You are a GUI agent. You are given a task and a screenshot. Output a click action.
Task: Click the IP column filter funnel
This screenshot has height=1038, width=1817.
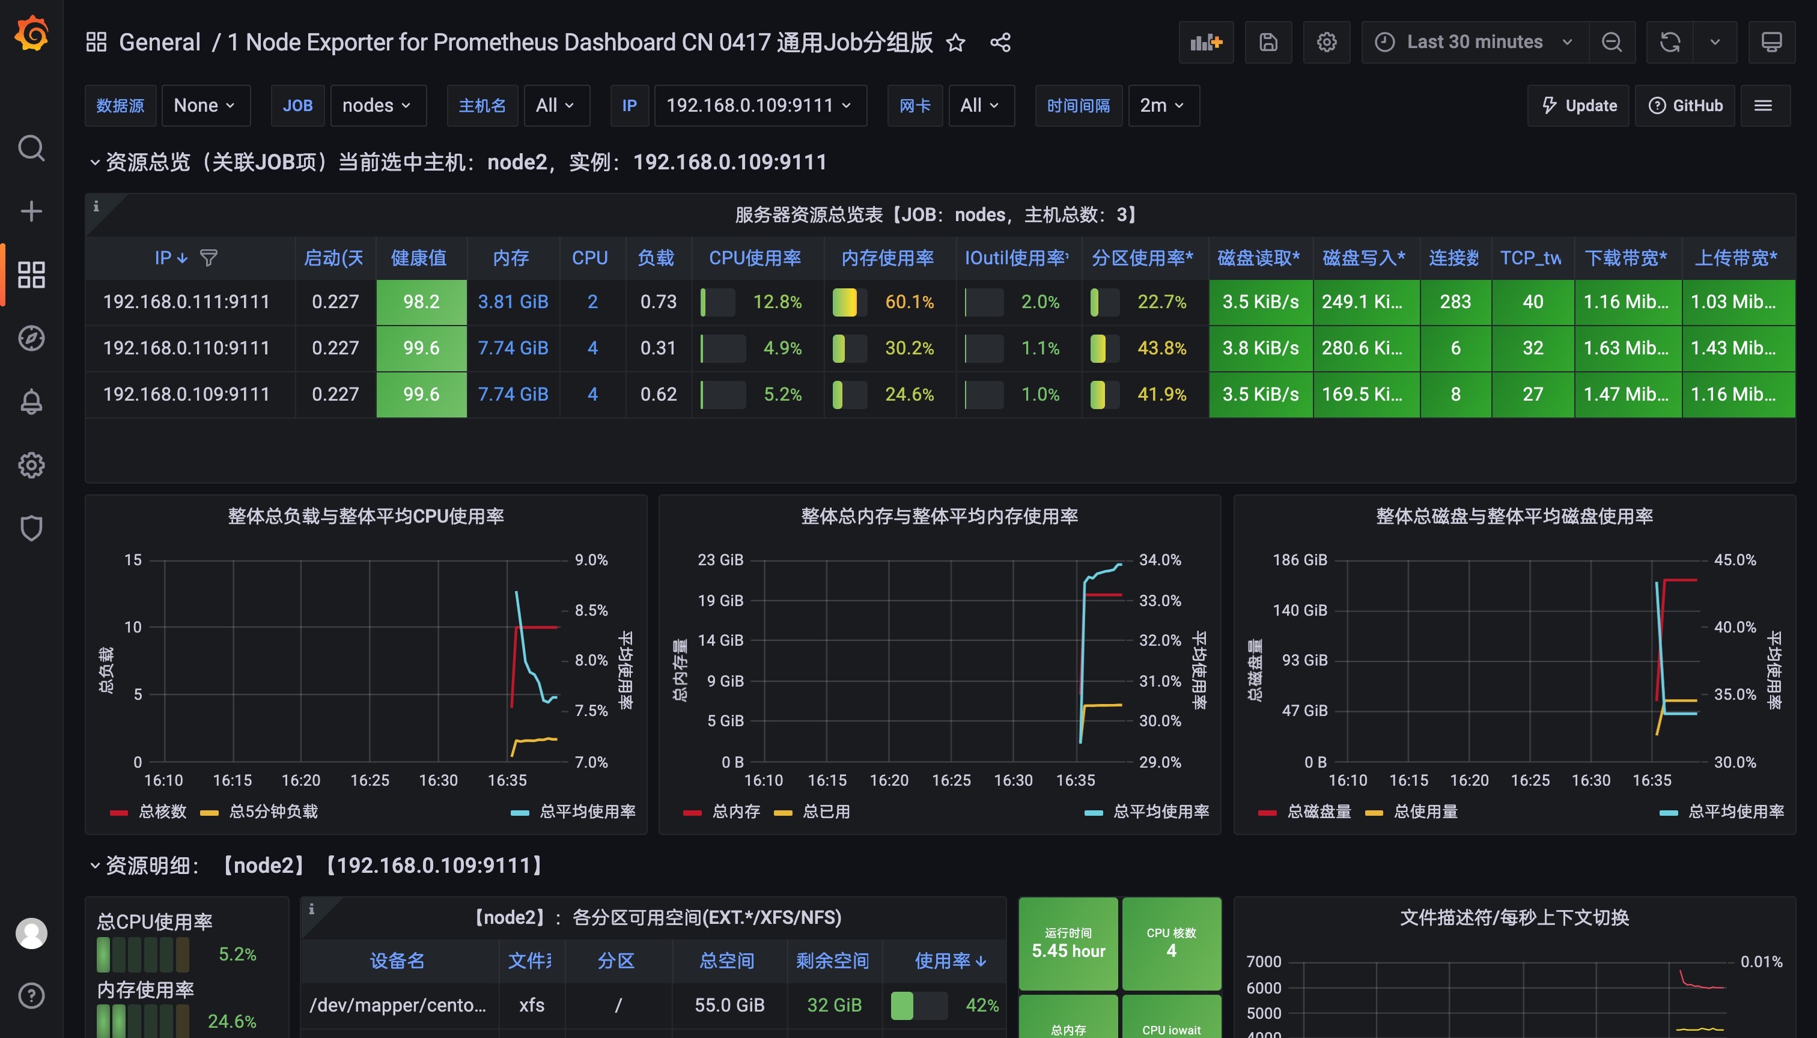coord(208,258)
